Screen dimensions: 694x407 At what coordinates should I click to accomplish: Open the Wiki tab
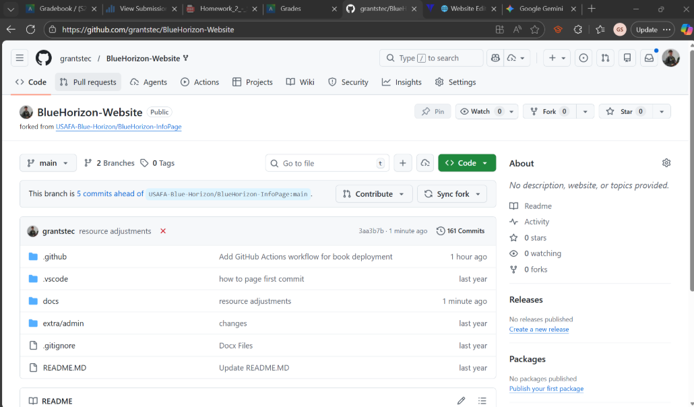coord(300,82)
